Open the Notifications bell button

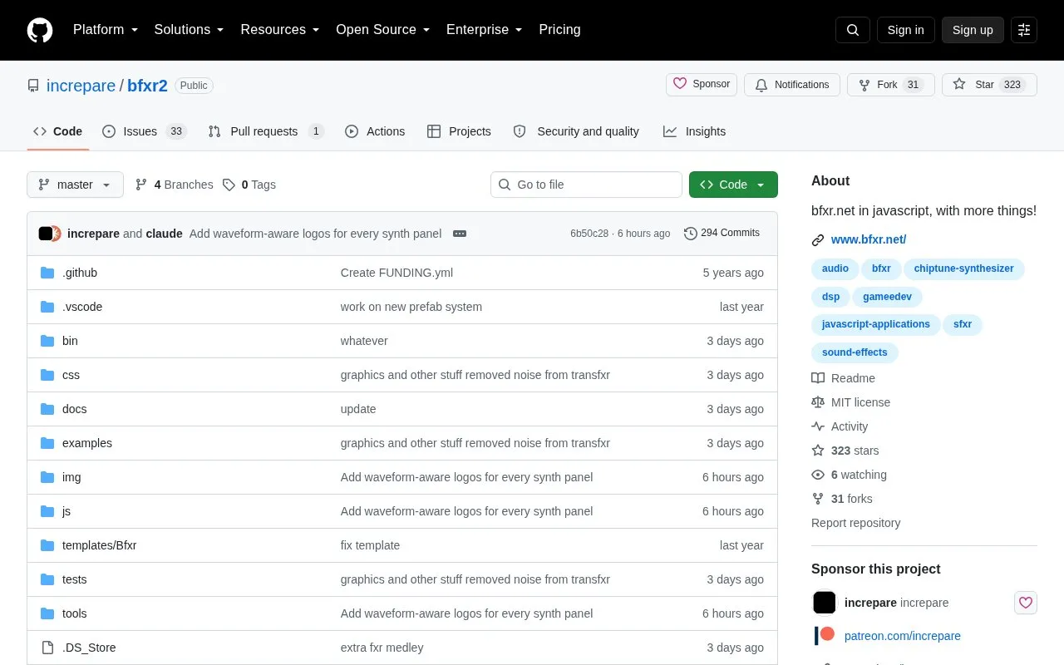(x=791, y=85)
